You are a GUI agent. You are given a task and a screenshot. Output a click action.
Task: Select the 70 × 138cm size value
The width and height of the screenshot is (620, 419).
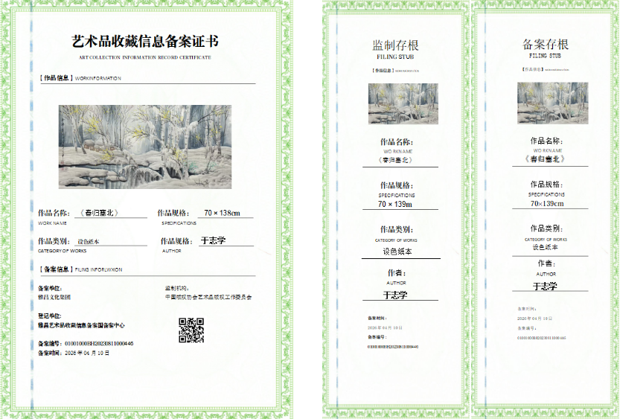click(x=223, y=213)
